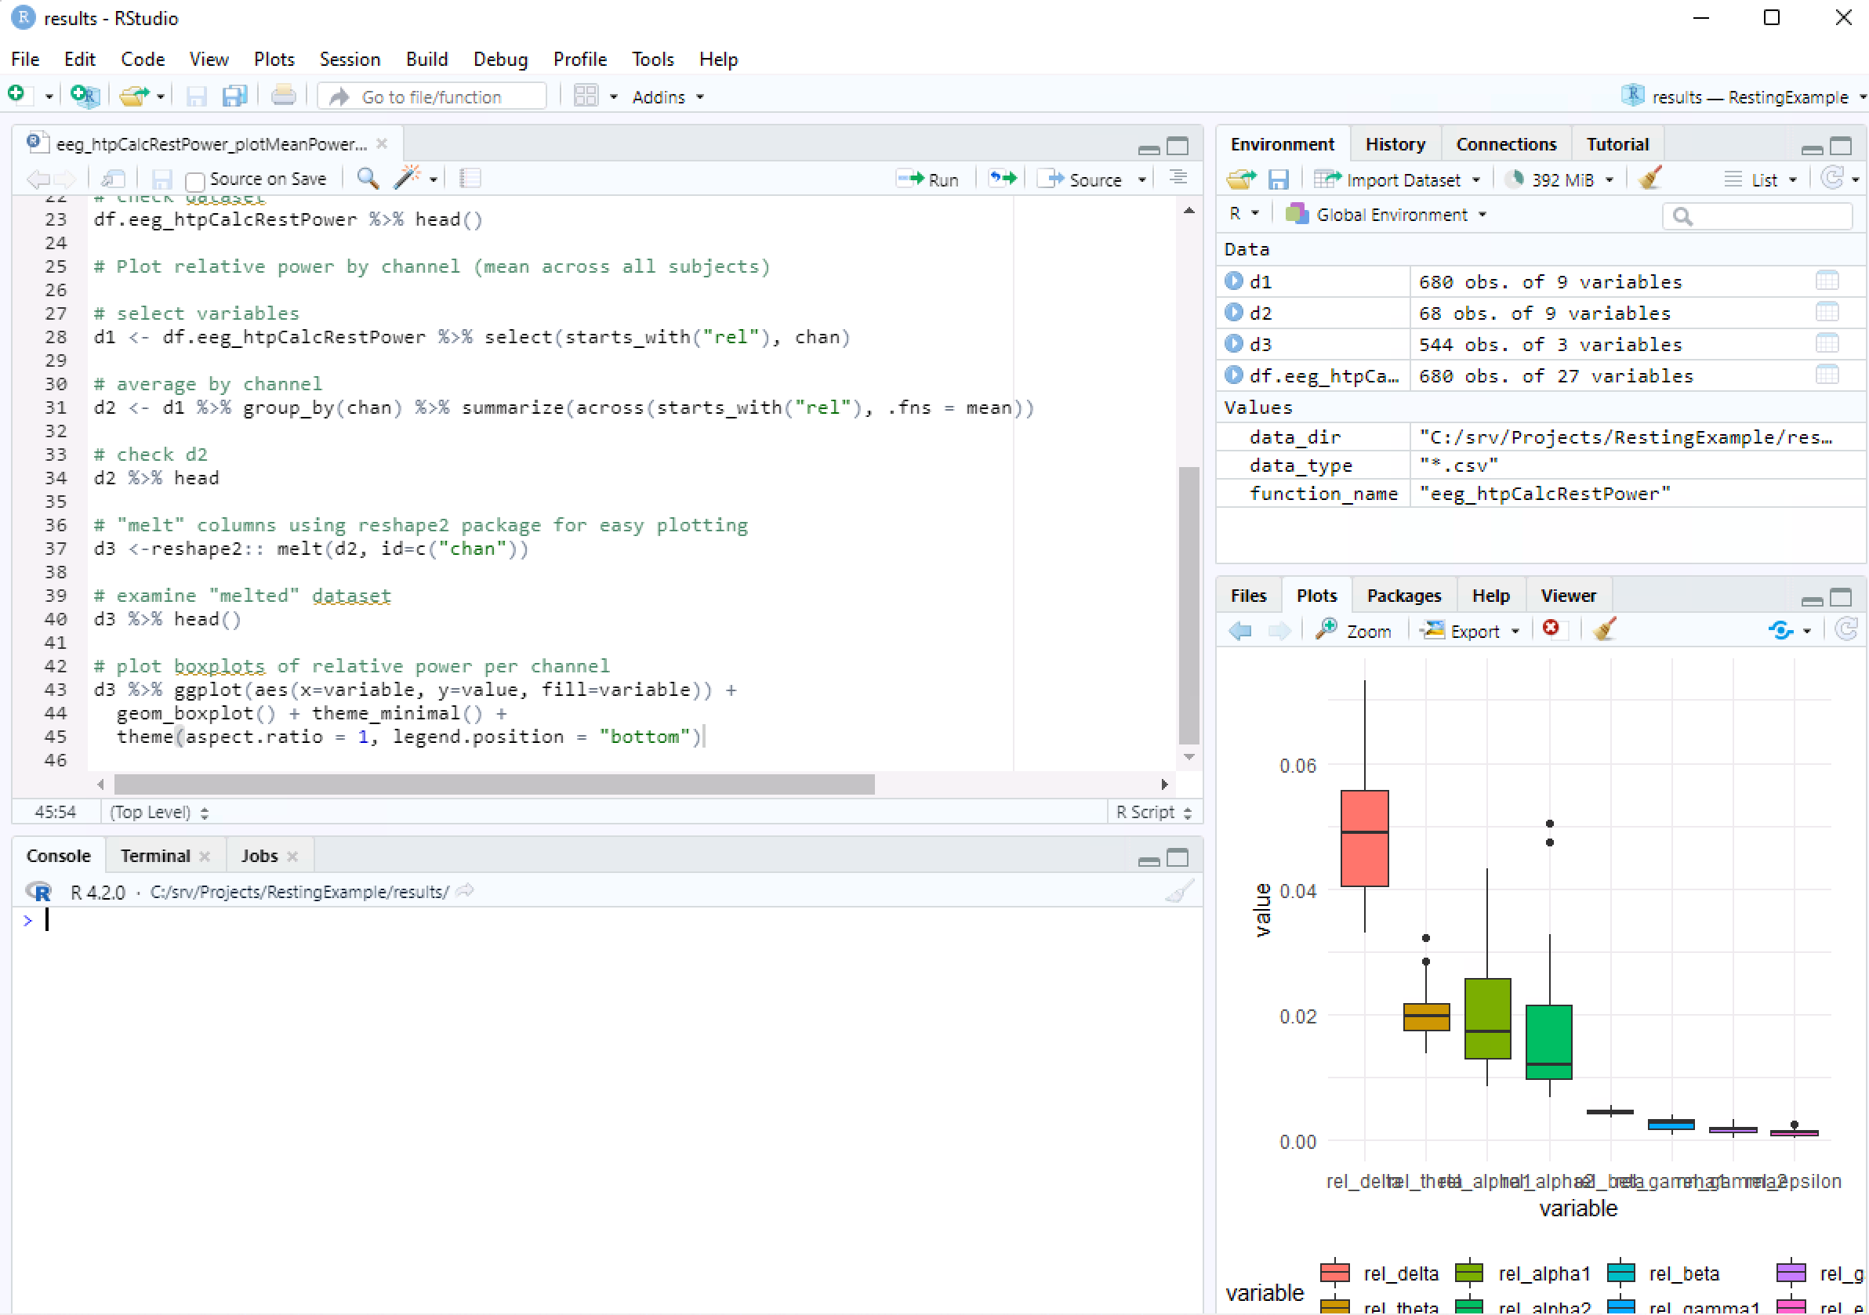This screenshot has height=1315, width=1869.
Task: Expand the d1 data frame details
Action: [1233, 281]
